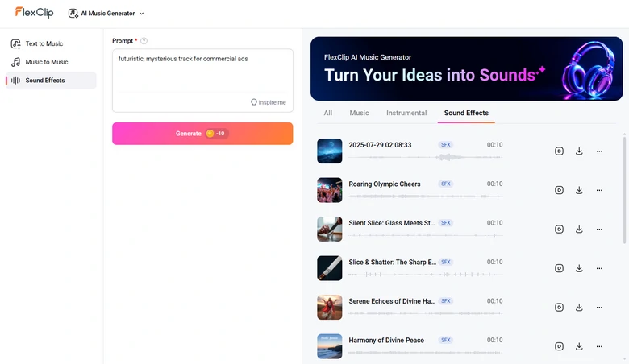
Task: Open the AI Music Generator dropdown
Action: (x=106, y=14)
